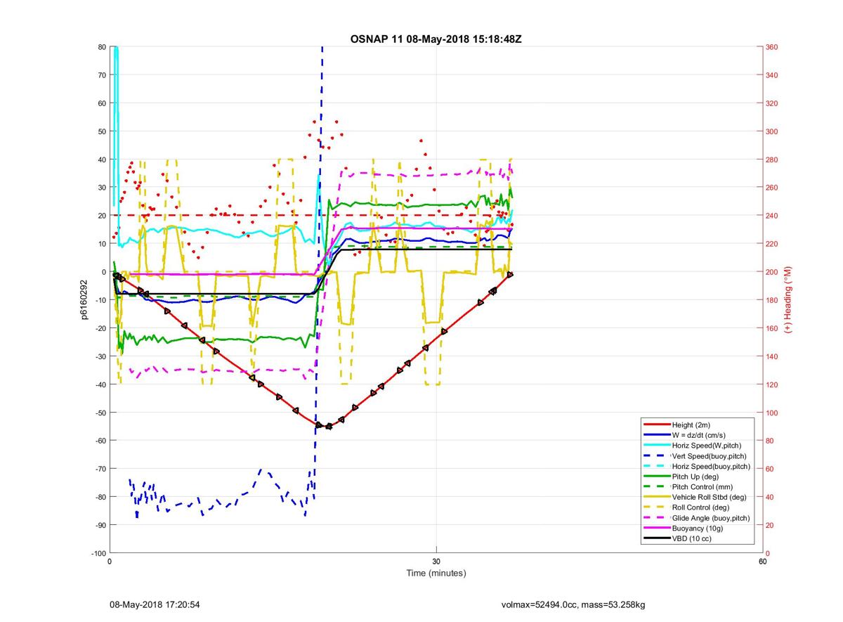Click the -50 left axis tick label
The width and height of the screenshot is (843, 622).
(x=100, y=413)
